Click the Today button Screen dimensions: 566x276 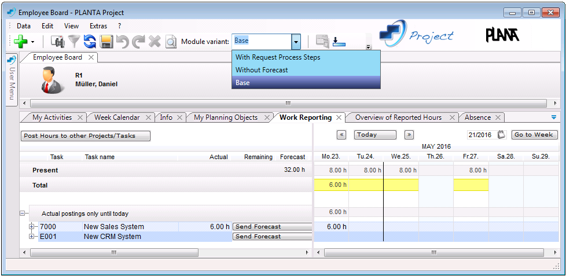point(375,135)
